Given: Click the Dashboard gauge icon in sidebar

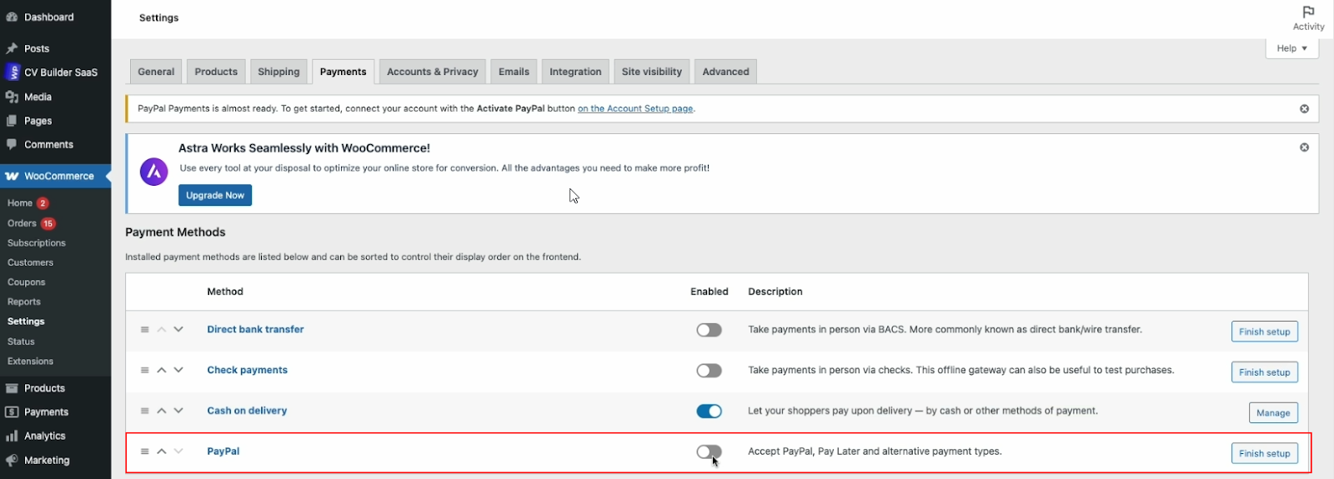Looking at the screenshot, I should pos(12,17).
